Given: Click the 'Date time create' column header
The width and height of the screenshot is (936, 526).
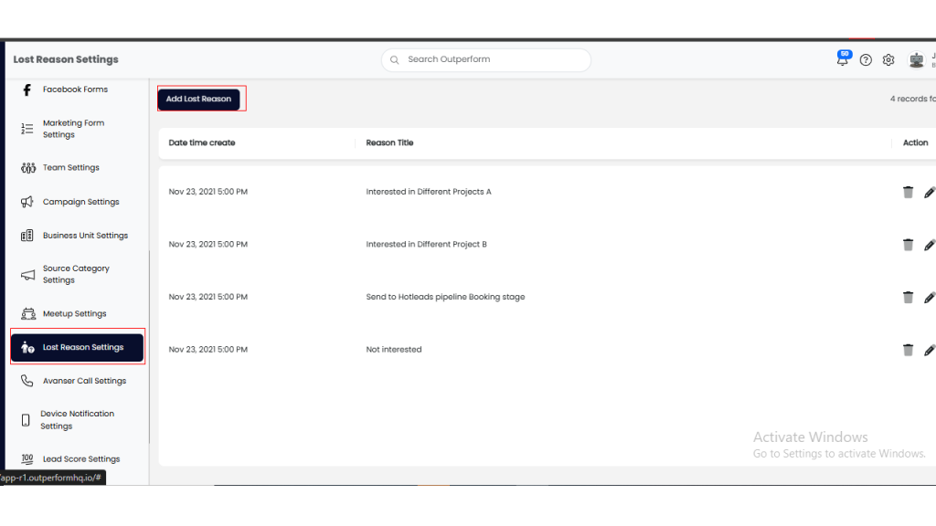Looking at the screenshot, I should point(202,142).
